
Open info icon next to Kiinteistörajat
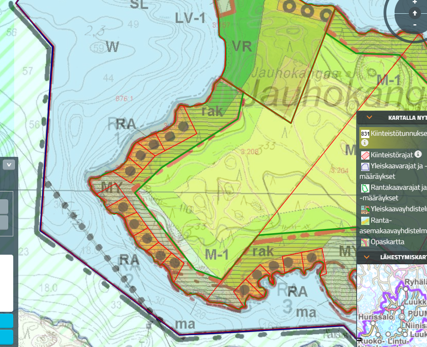point(418,155)
